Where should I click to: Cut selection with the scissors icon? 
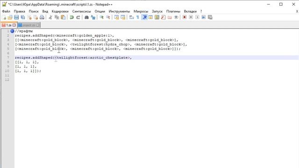(x=50, y=17)
